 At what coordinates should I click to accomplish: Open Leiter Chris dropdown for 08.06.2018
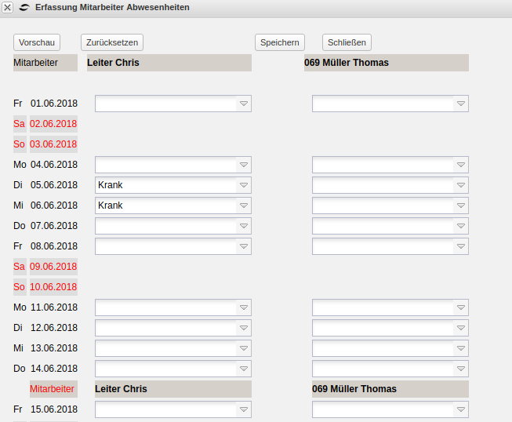pos(243,246)
